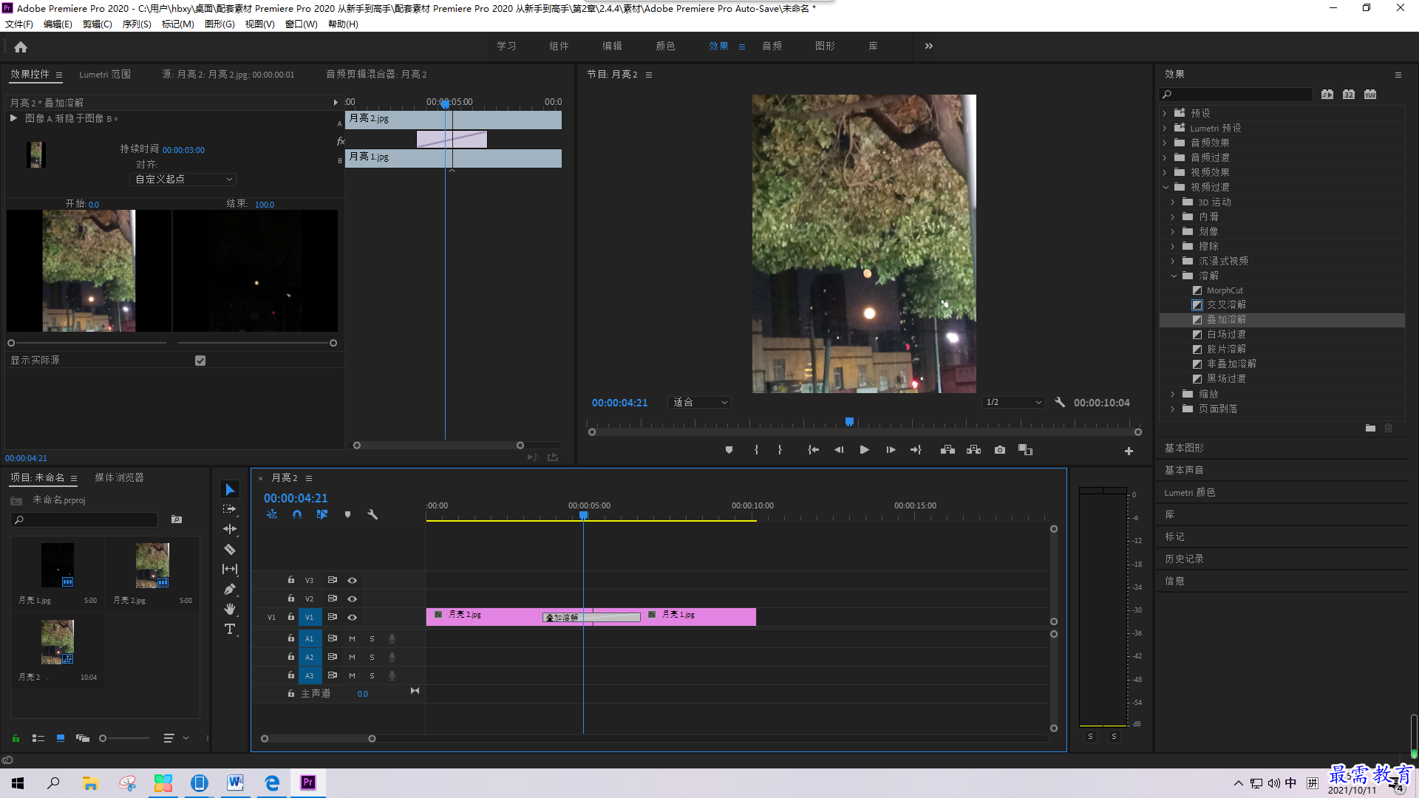
Task: Expand the 页面剥落 folder
Action: point(1173,409)
